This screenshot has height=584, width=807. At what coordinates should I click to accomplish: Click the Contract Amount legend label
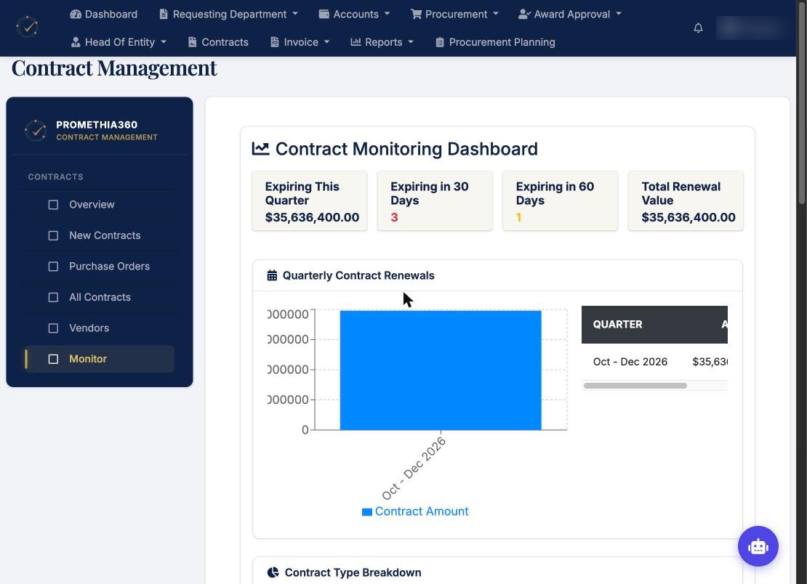coord(422,511)
